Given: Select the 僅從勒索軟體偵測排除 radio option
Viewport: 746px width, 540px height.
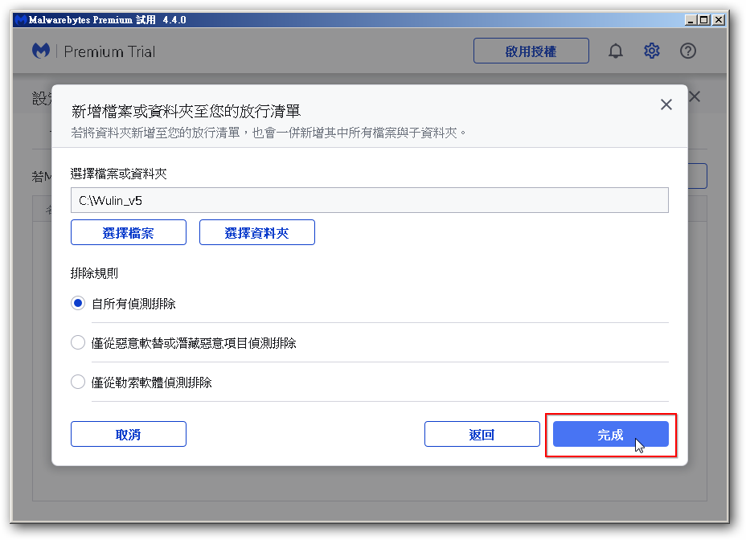Looking at the screenshot, I should coord(78,382).
